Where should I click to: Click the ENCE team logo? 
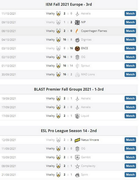pyautogui.click(x=77, y=48)
